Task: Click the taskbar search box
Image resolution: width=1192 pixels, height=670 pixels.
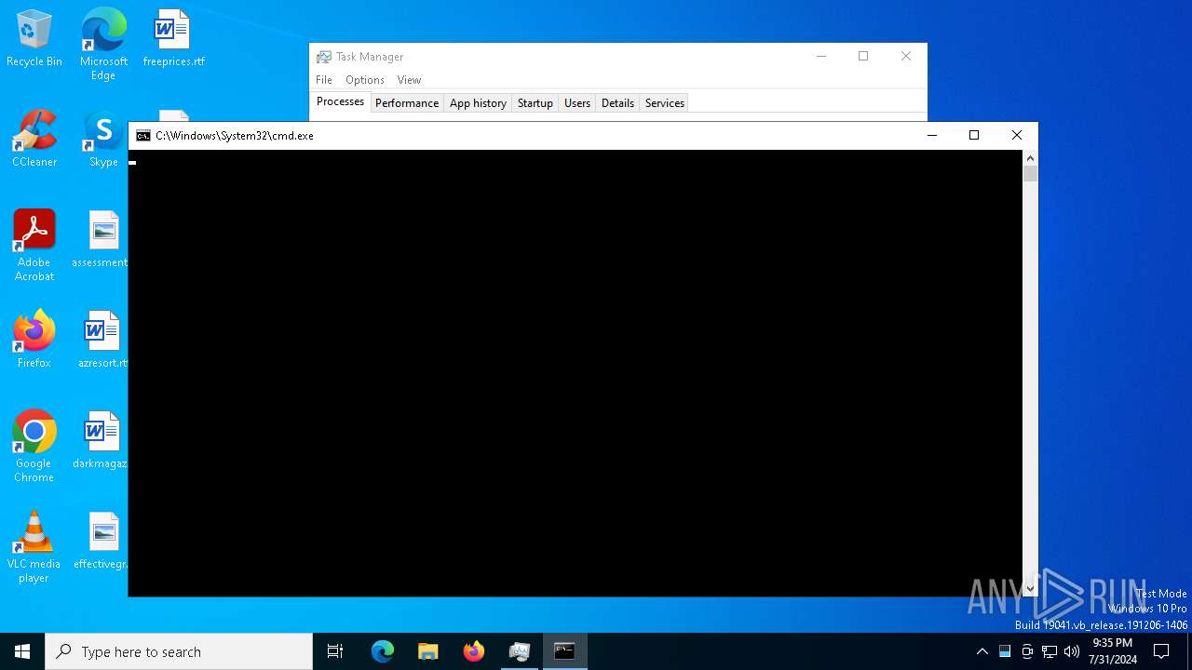Action: tap(179, 651)
